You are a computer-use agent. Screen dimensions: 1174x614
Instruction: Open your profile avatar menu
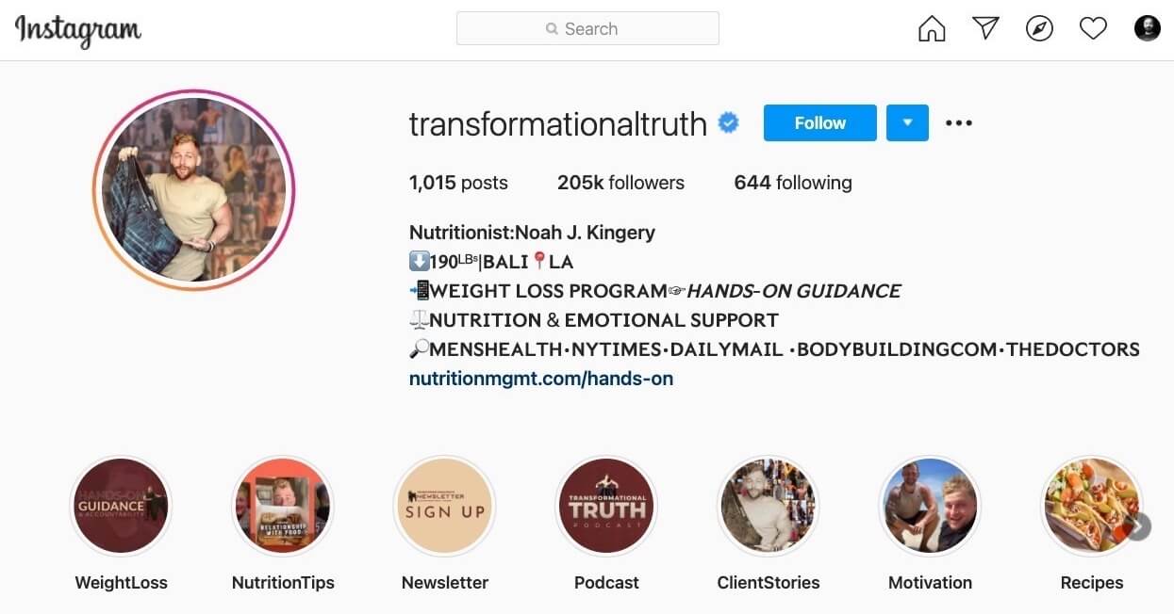tap(1147, 29)
